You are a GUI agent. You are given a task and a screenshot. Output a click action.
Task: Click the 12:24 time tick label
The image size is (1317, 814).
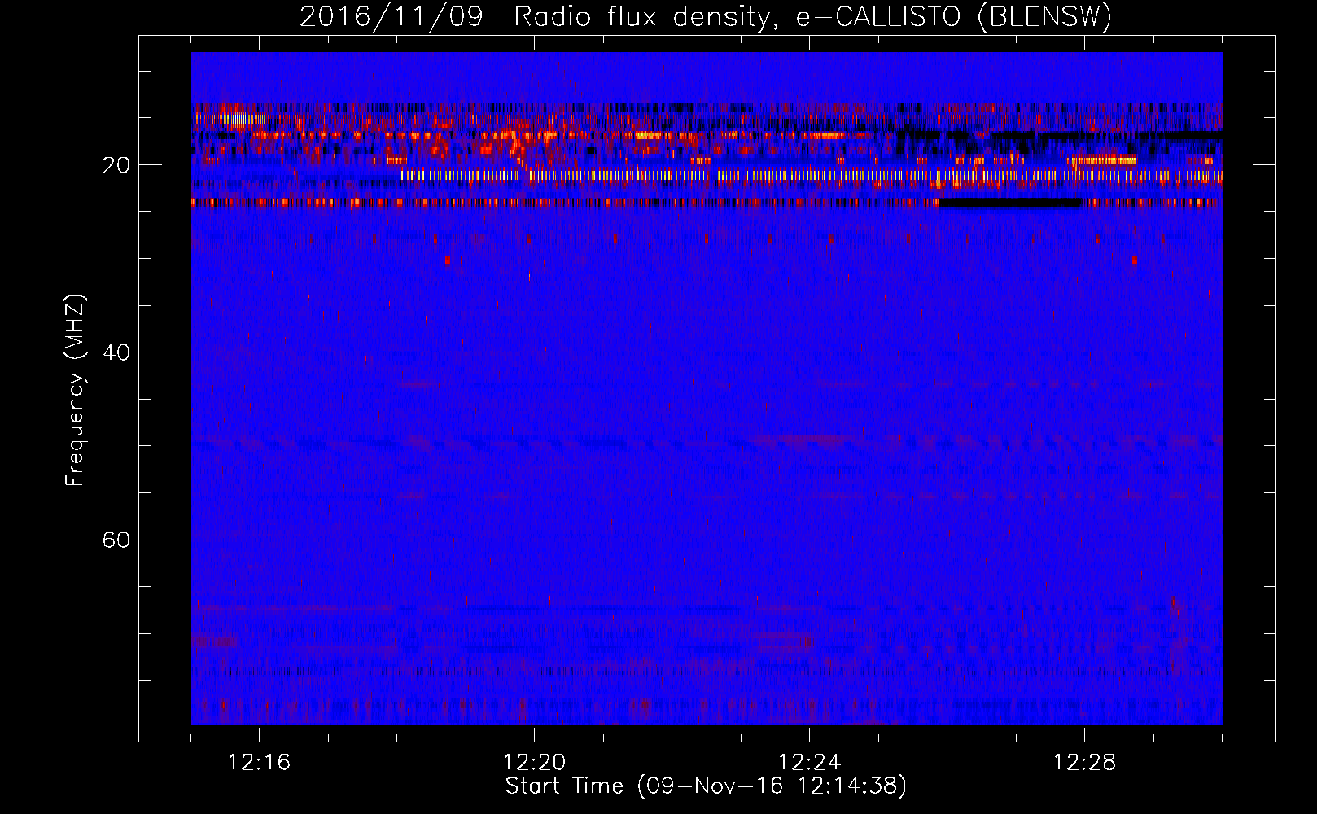[809, 763]
